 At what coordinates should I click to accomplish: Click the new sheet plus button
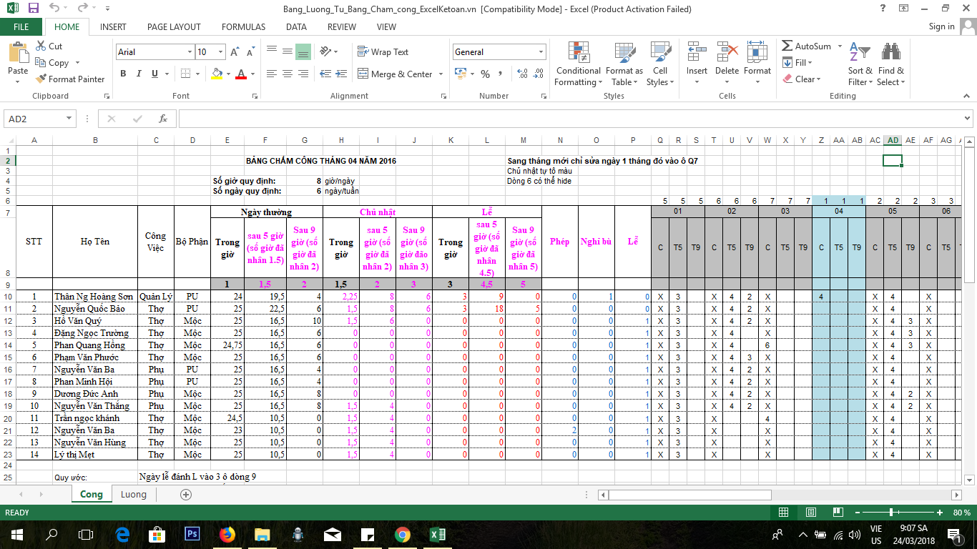pos(186,495)
